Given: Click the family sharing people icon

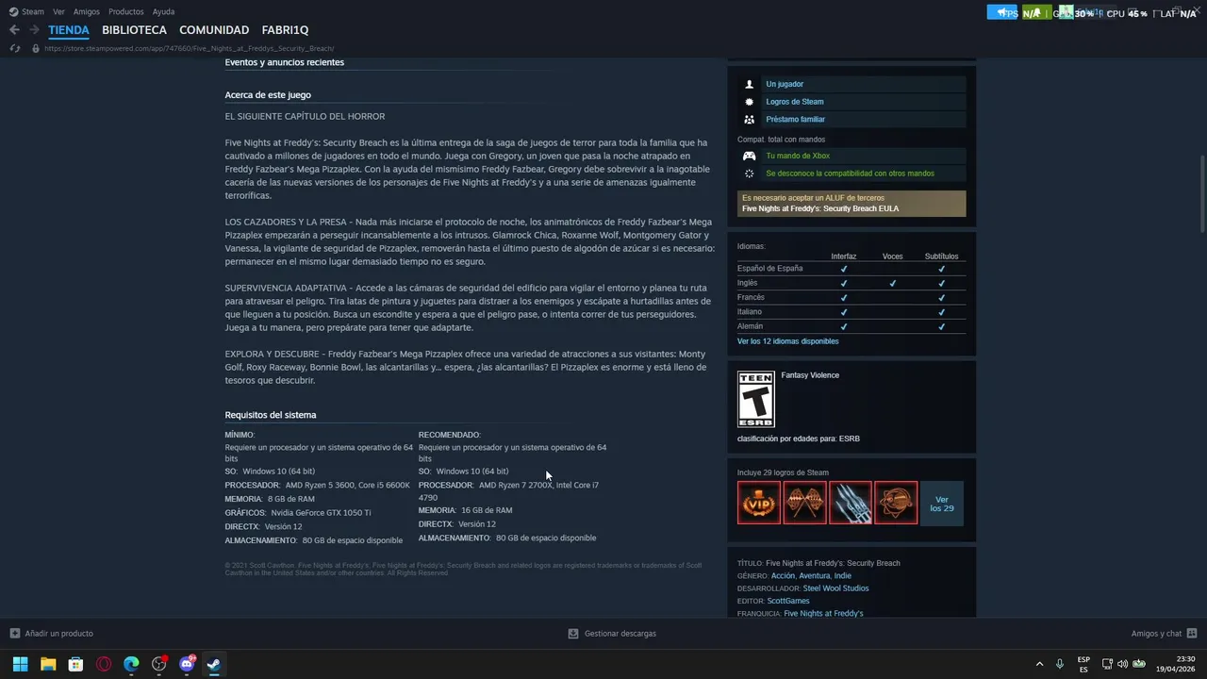Looking at the screenshot, I should coord(749,120).
